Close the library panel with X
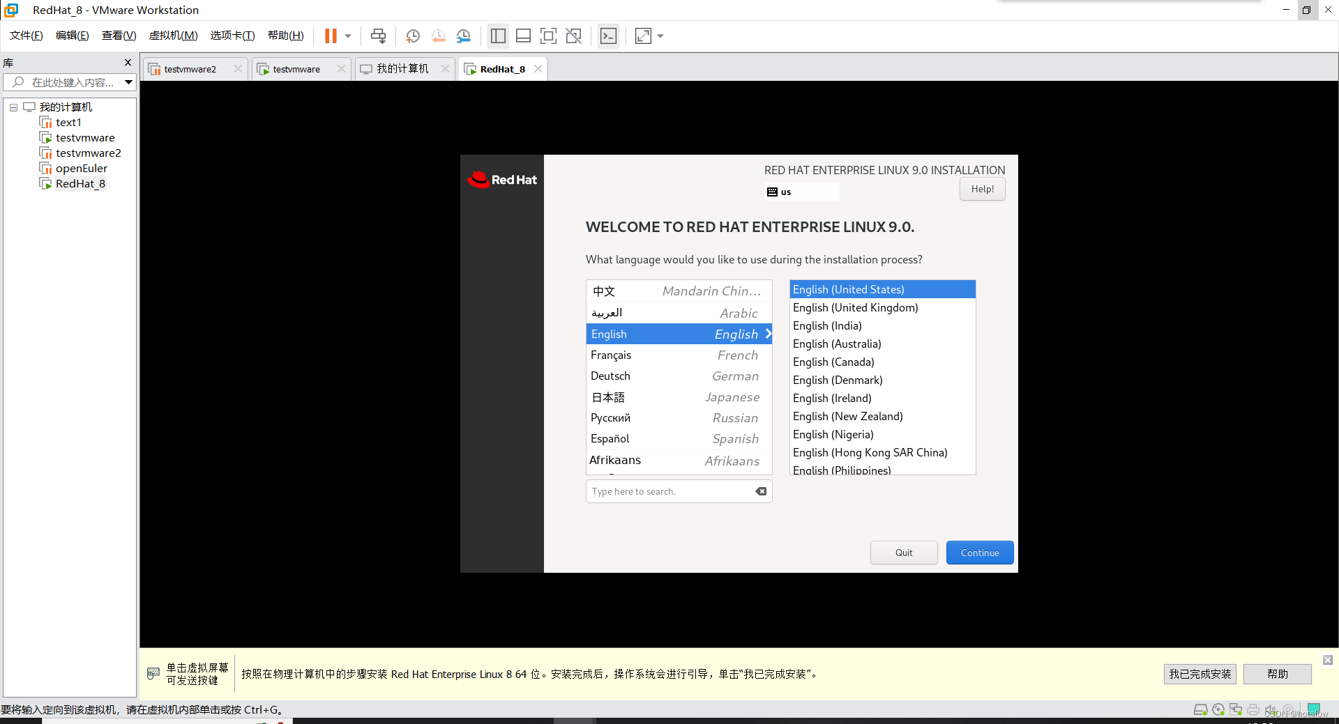This screenshot has width=1339, height=724. coord(128,62)
